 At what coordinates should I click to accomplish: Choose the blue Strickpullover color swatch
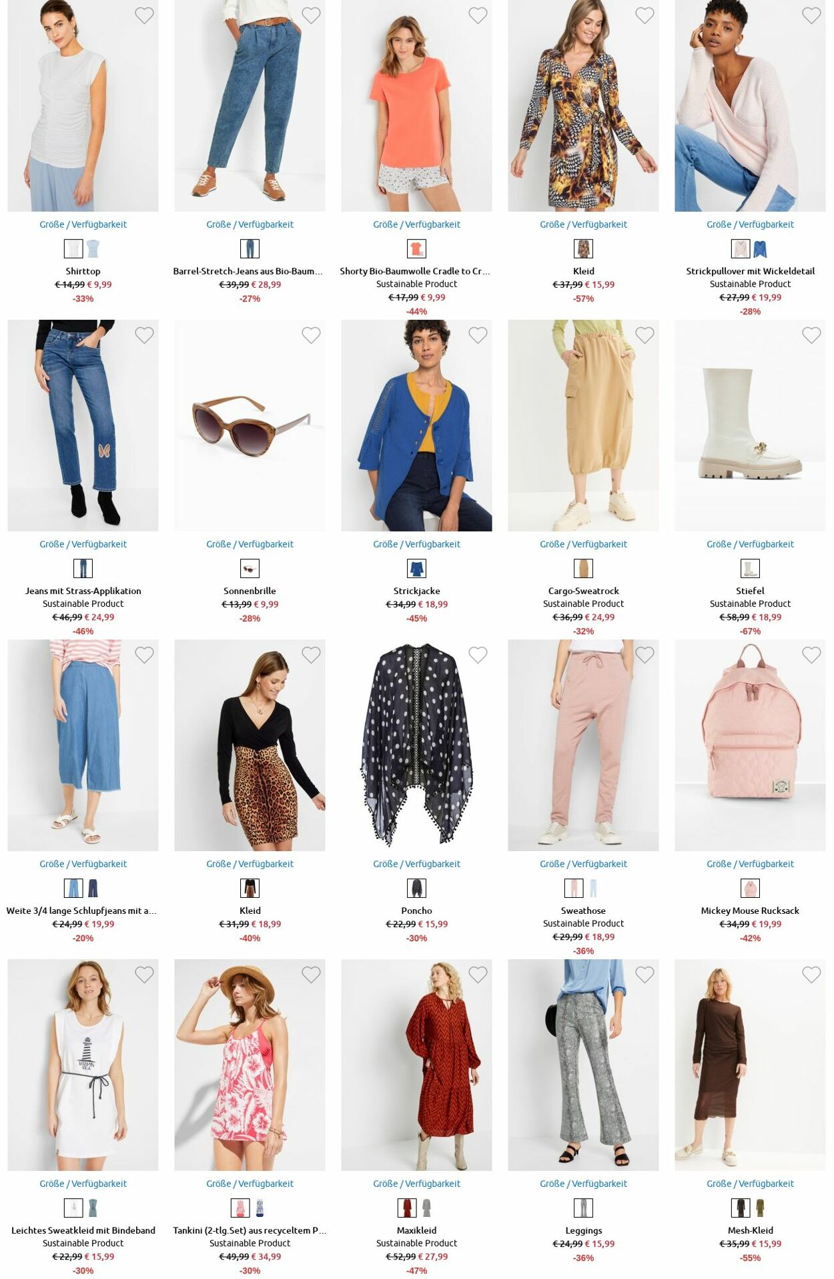(x=760, y=249)
